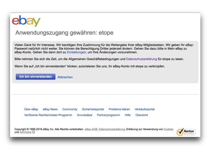Click the Hilfe footer link
The width and height of the screenshot is (208, 146).
point(128,115)
